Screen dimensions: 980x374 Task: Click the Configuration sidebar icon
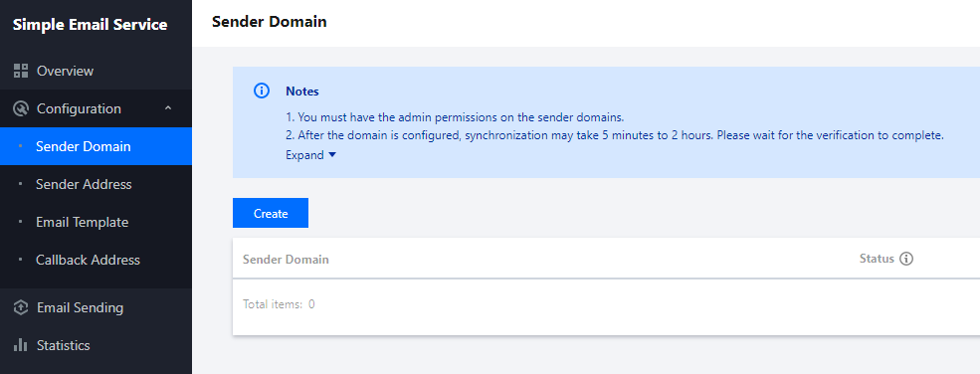[x=21, y=108]
